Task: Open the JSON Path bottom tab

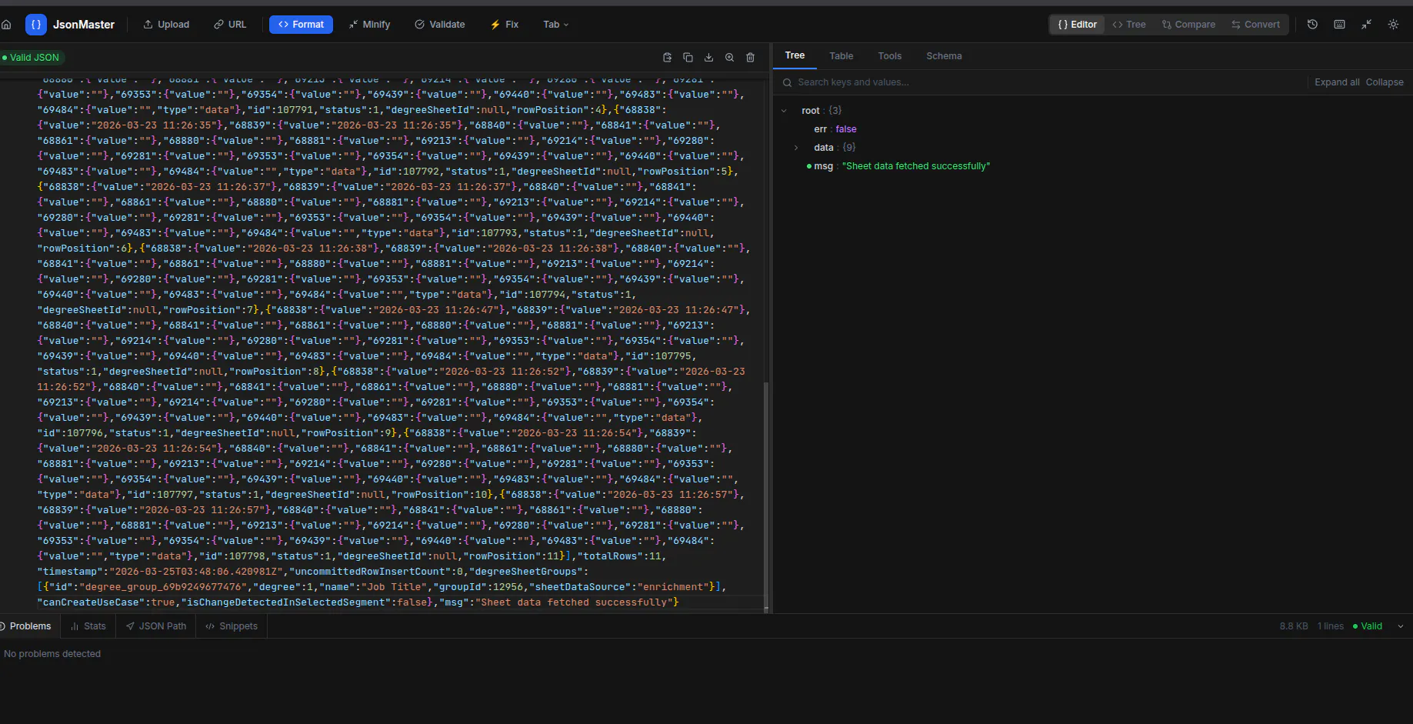Action: (x=156, y=626)
